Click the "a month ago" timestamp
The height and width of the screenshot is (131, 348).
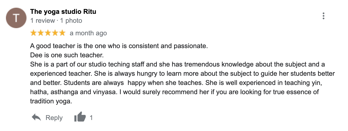pyautogui.click(x=88, y=33)
